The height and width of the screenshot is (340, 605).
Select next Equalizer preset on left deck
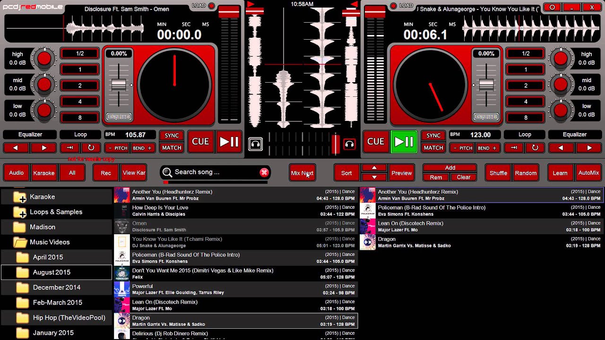click(x=44, y=148)
